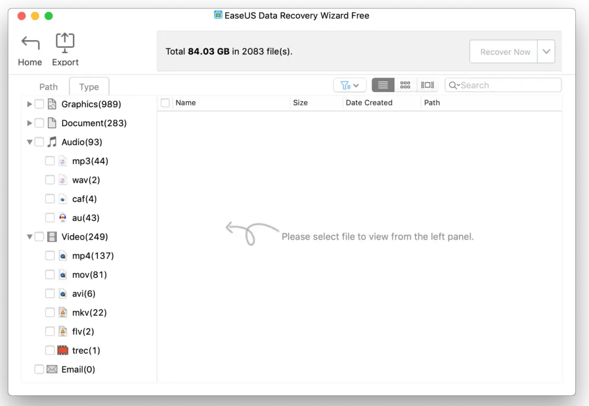
Task: Tick the mp4(137) checkbox
Action: click(x=49, y=256)
